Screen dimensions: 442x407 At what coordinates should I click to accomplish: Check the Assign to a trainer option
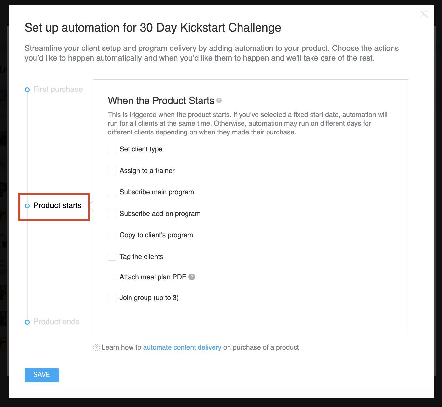pos(112,171)
